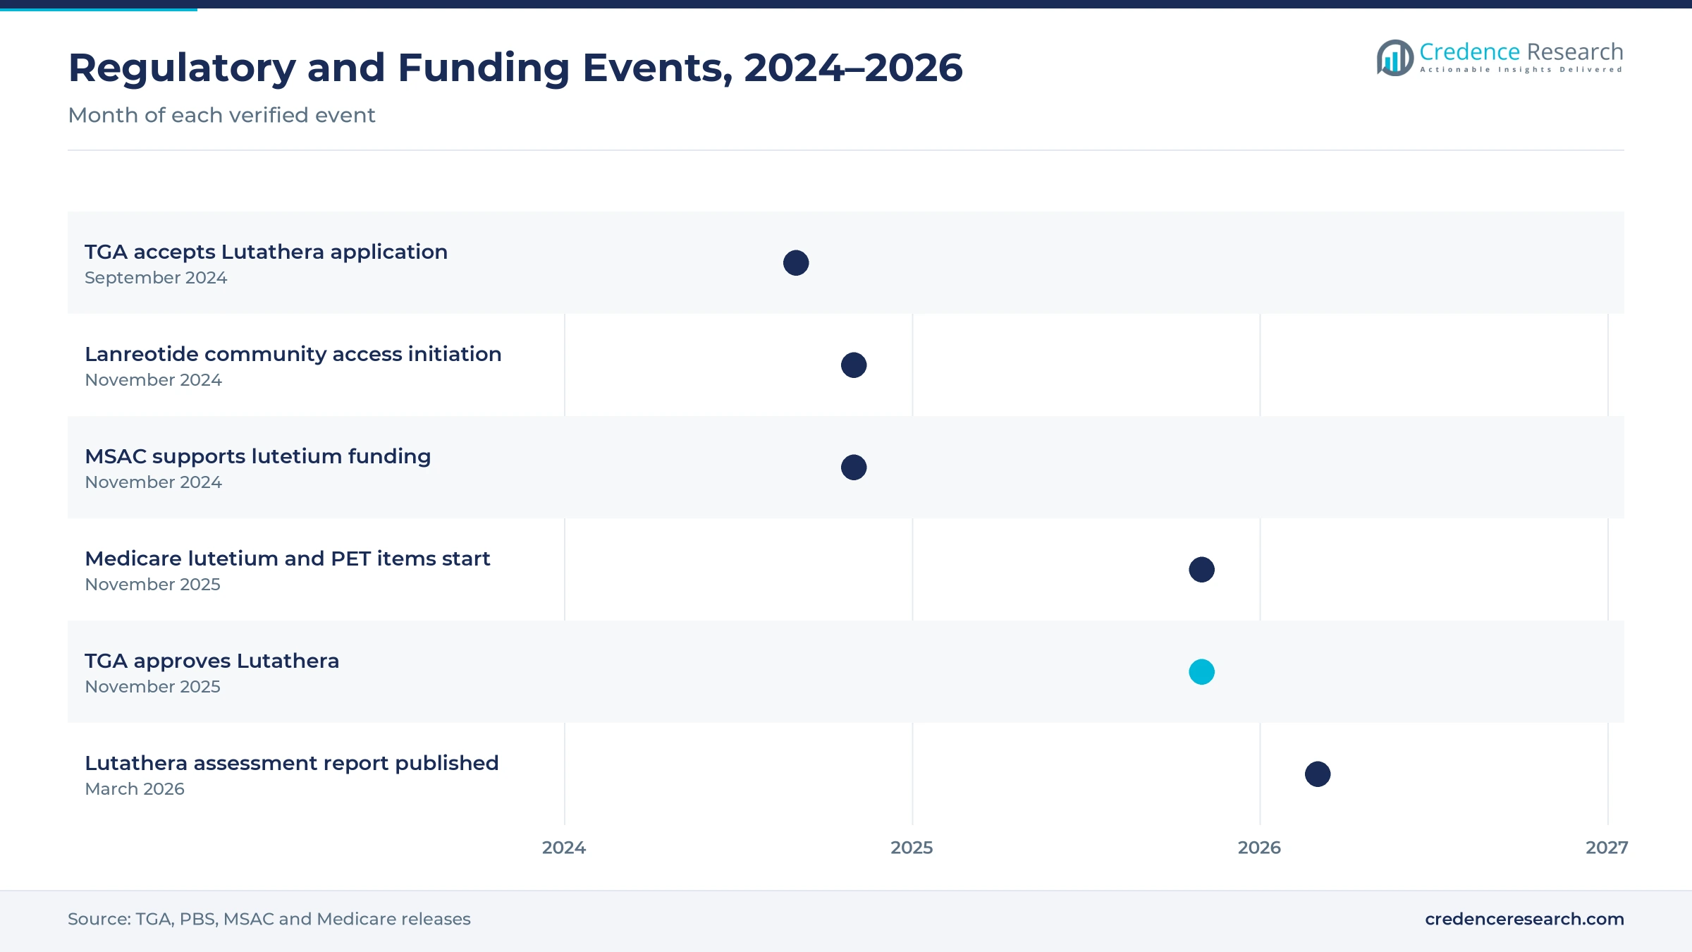
Task: Select the Lutathera assessment report published marker
Action: [1318, 774]
